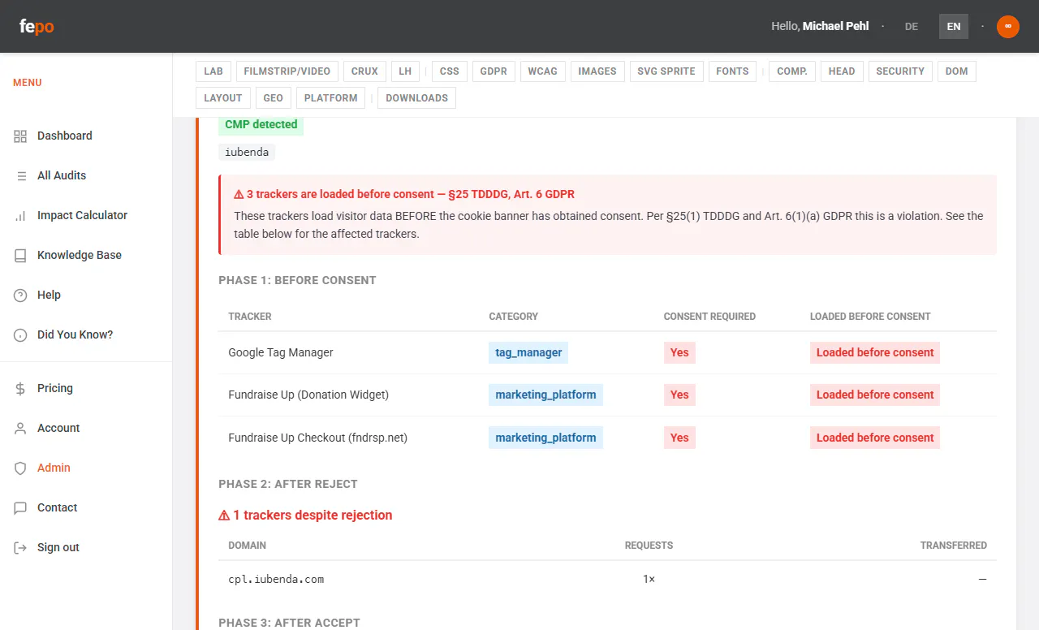1039x630 pixels.
Task: Open the Knowledge Base link
Action: coord(80,256)
